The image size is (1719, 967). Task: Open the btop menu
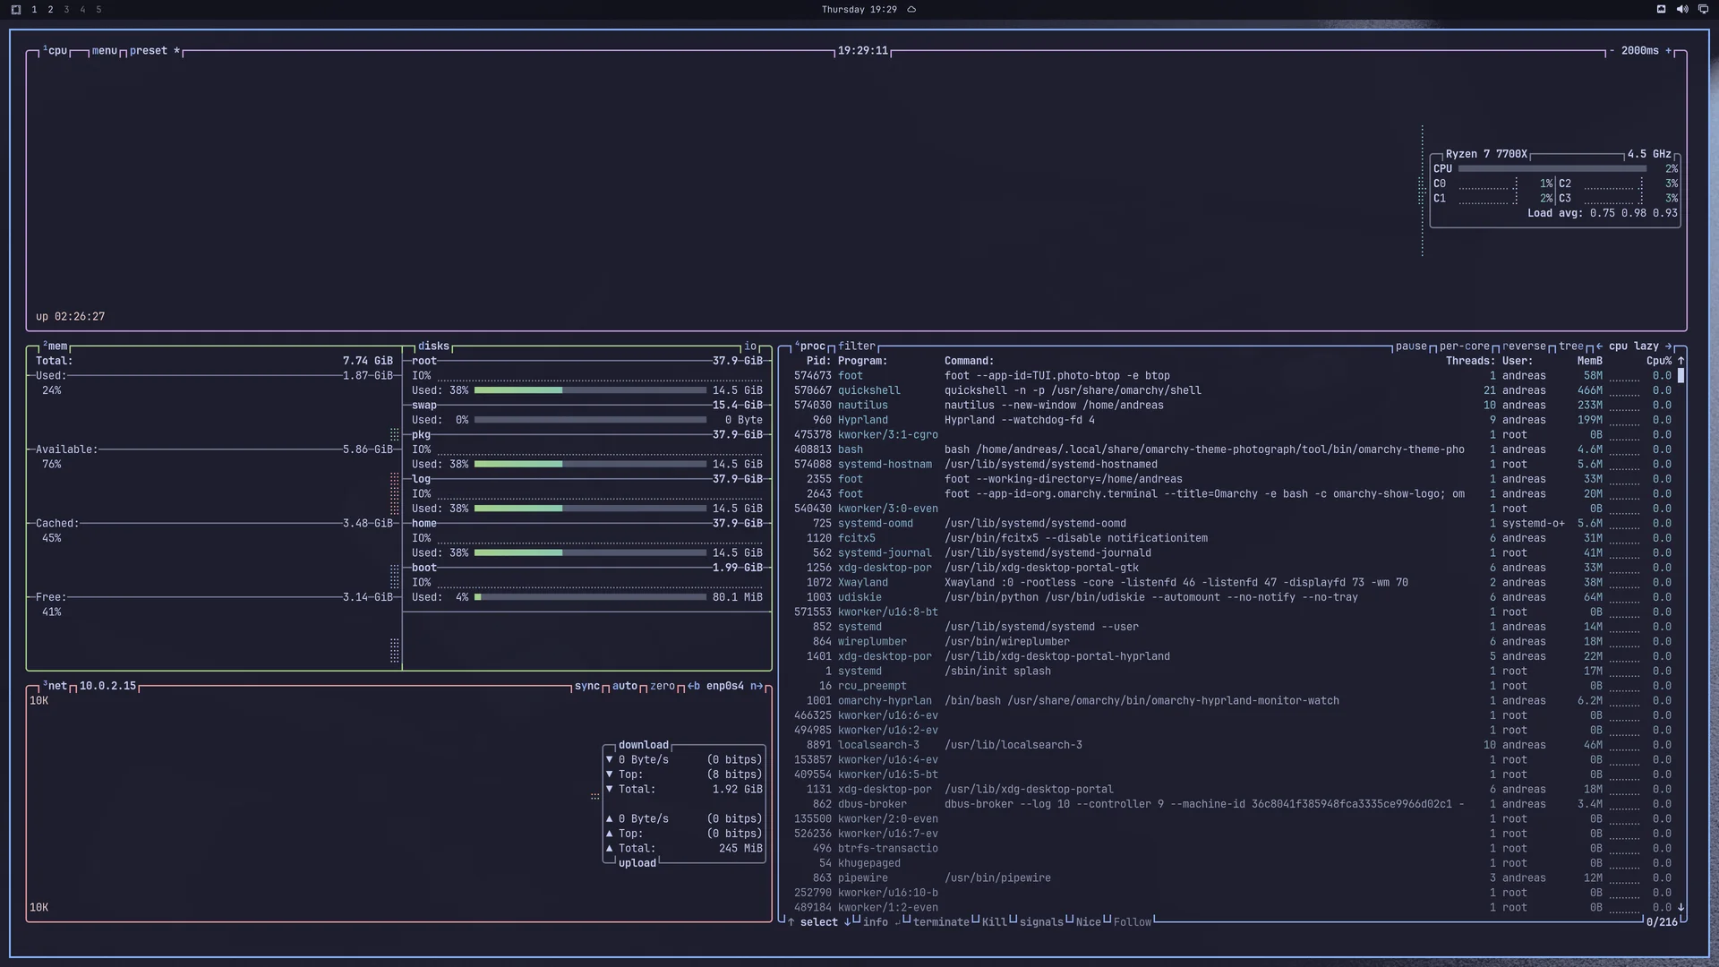[x=104, y=51]
